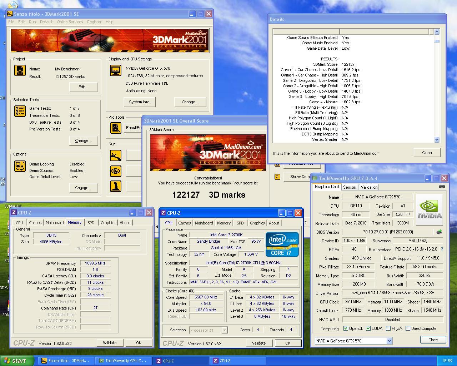This screenshot has height=366, width=457.
Task: Switch to the TechPowerUp GPU-Z taskbar item
Action: (x=123, y=361)
